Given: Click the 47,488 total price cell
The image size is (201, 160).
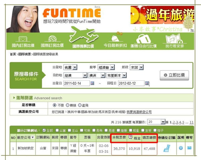Looking at the screenshot, I should click(x=149, y=149).
